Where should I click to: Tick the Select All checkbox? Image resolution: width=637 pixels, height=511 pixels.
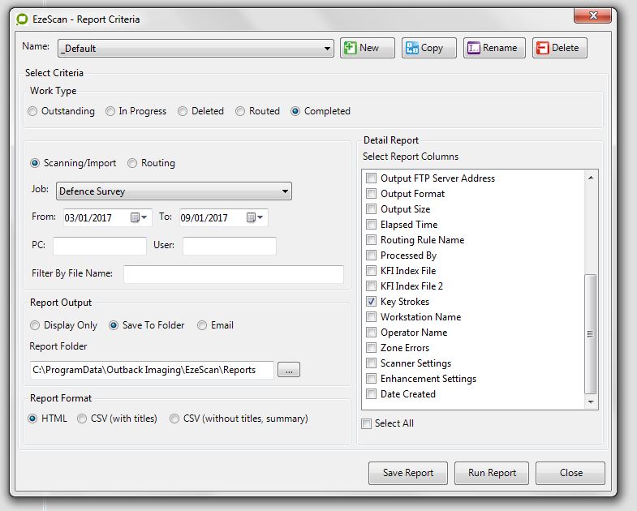366,423
